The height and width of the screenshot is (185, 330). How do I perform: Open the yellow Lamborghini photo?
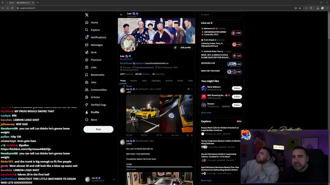(x=143, y=113)
